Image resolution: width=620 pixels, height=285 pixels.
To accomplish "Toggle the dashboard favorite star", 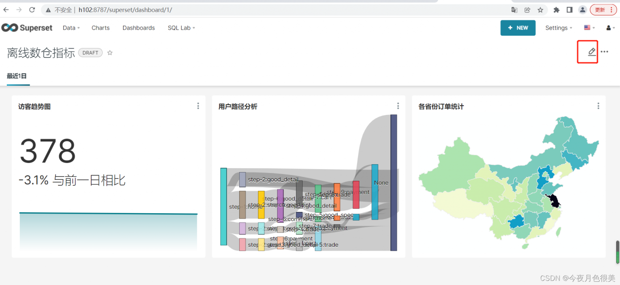I will point(110,53).
